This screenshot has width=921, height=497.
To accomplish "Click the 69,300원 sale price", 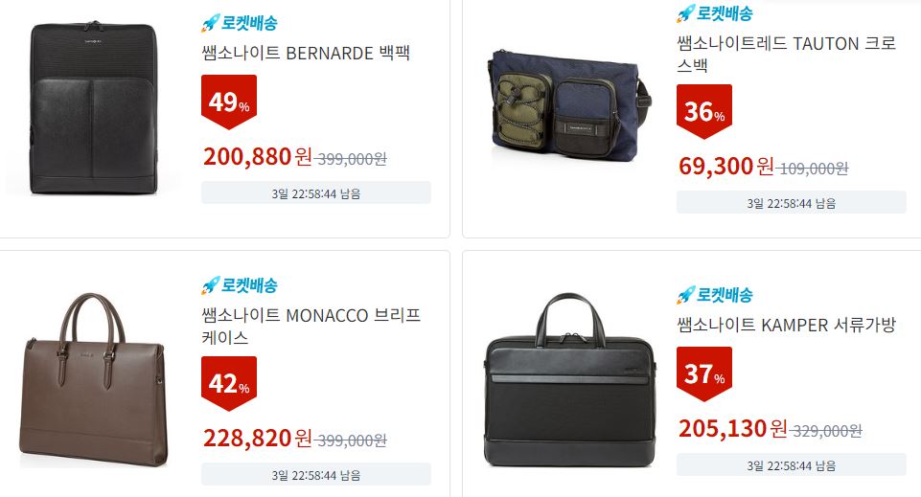I will (x=726, y=166).
